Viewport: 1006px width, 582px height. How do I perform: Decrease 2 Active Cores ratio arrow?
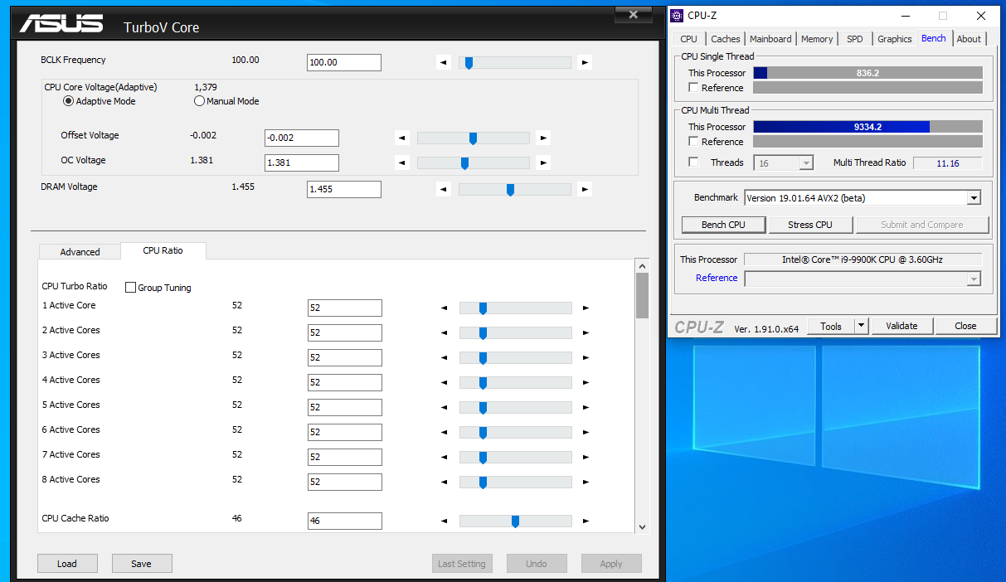click(x=445, y=332)
